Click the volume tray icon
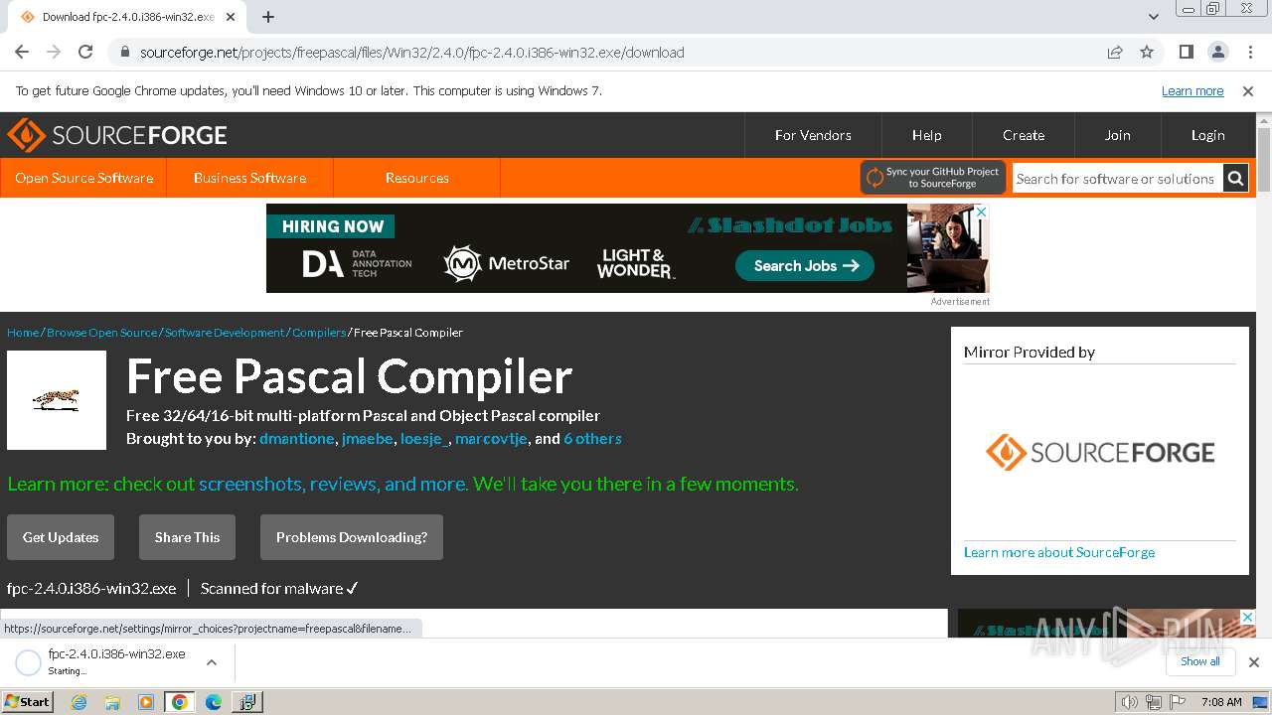The image size is (1272, 715). pyautogui.click(x=1129, y=702)
